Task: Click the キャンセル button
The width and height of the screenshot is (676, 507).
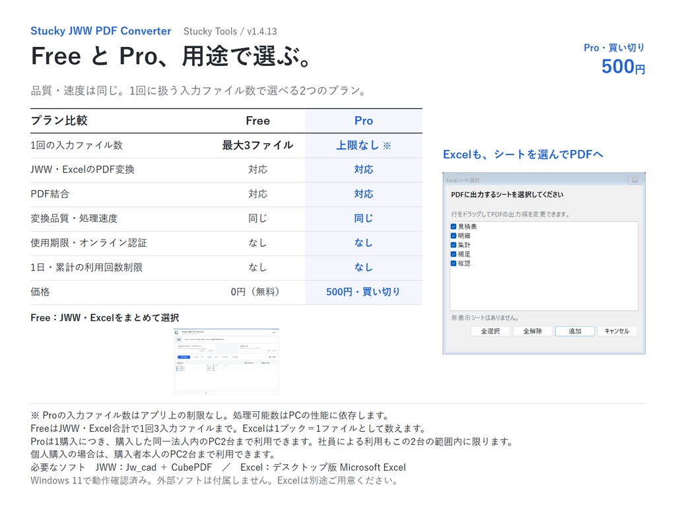Action: 617,331
